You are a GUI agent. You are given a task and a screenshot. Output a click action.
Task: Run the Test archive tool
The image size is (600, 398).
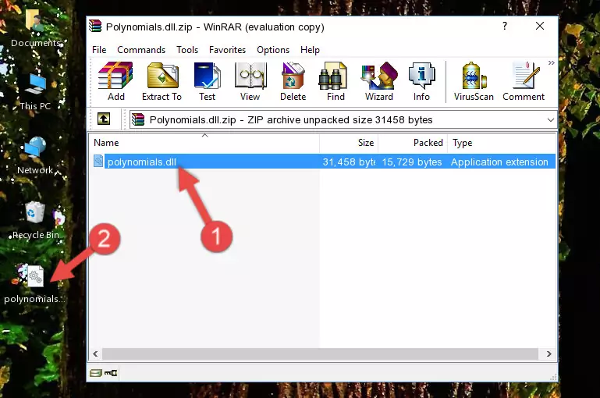(207, 81)
